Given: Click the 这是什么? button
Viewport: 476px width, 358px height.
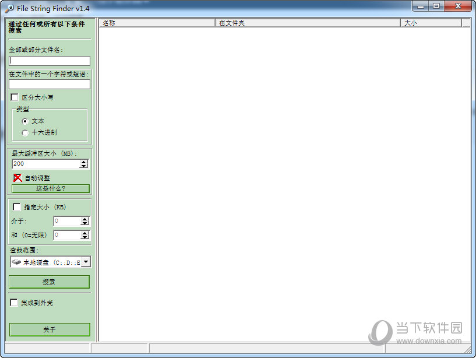Looking at the screenshot, I should pos(51,188).
